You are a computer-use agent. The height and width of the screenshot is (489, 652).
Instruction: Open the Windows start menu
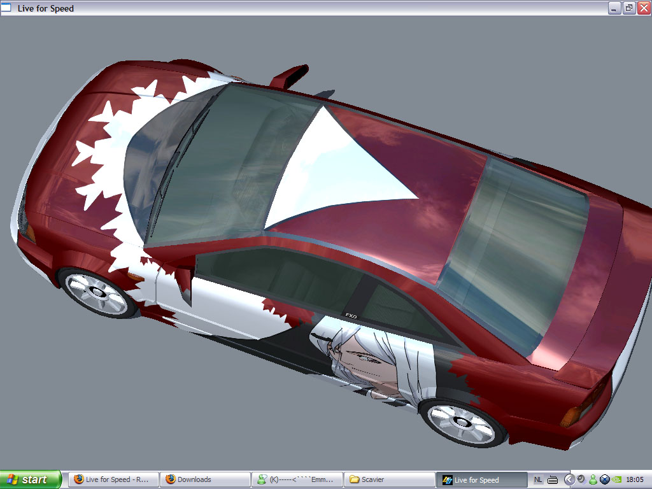[x=31, y=479]
